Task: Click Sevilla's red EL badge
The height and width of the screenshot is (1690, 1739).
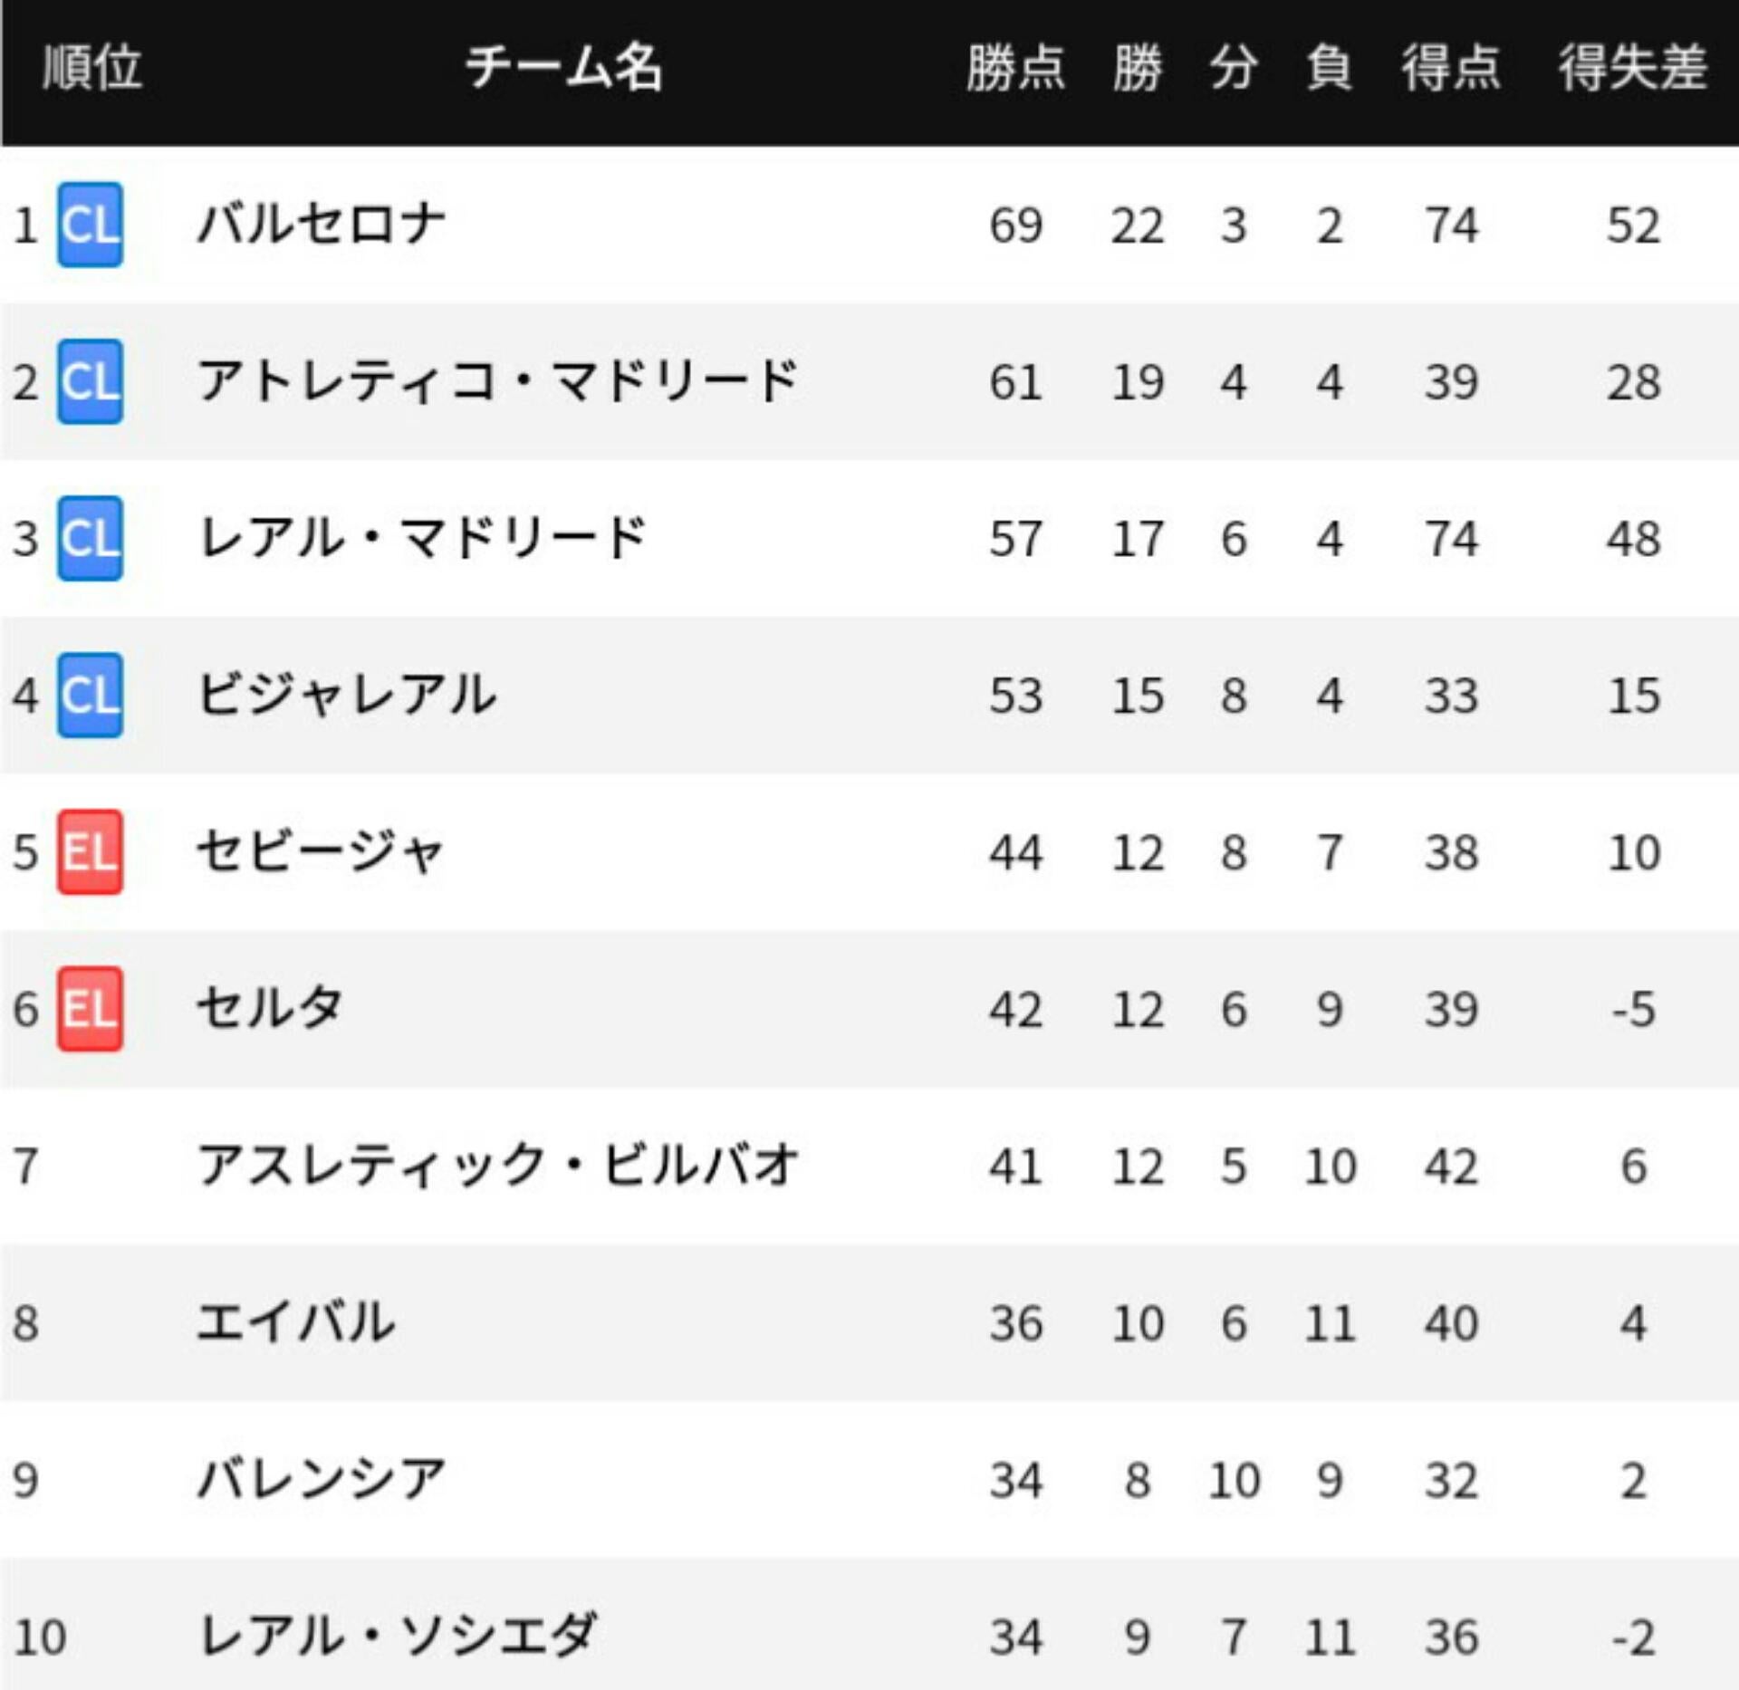Action: point(90,851)
